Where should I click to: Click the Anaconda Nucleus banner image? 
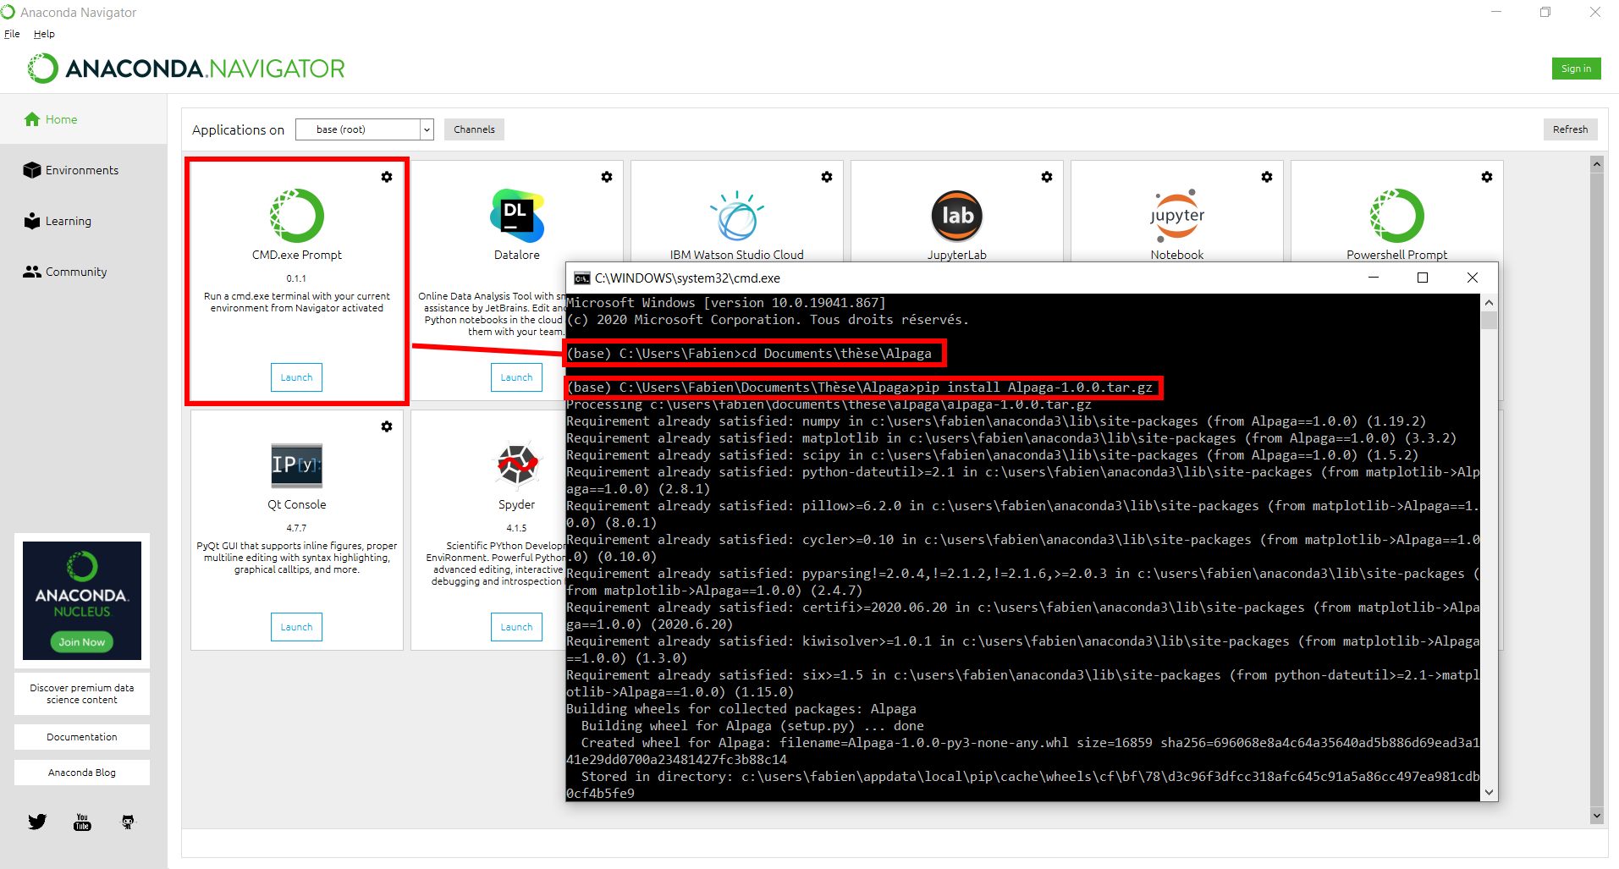tap(82, 601)
